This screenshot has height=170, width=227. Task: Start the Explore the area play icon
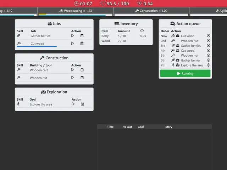(x=73, y=104)
